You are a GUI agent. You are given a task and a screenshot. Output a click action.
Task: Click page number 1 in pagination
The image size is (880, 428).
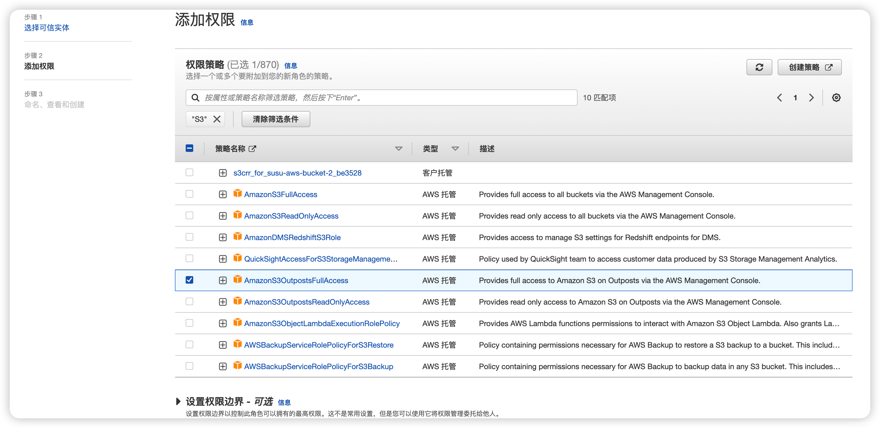795,98
